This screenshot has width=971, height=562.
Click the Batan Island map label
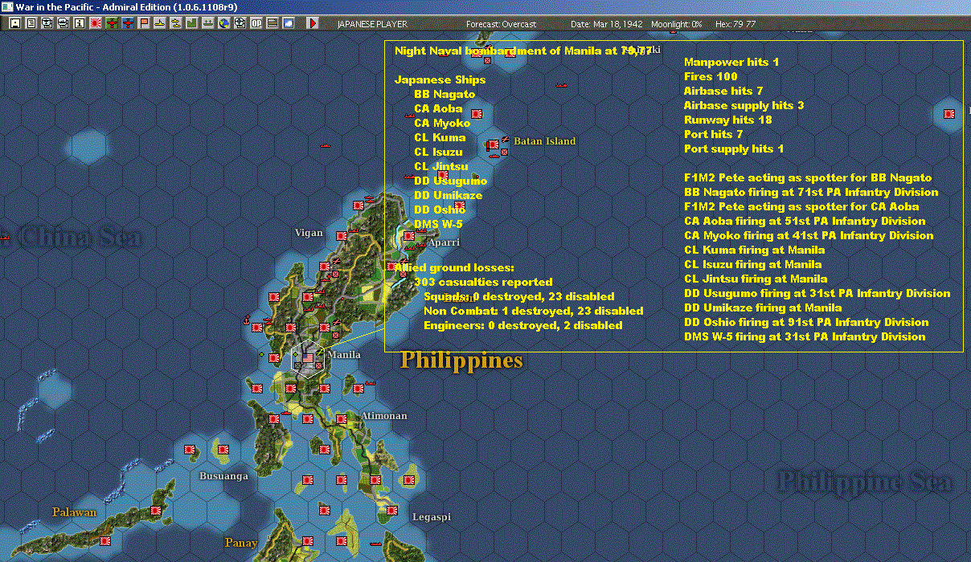click(x=545, y=141)
